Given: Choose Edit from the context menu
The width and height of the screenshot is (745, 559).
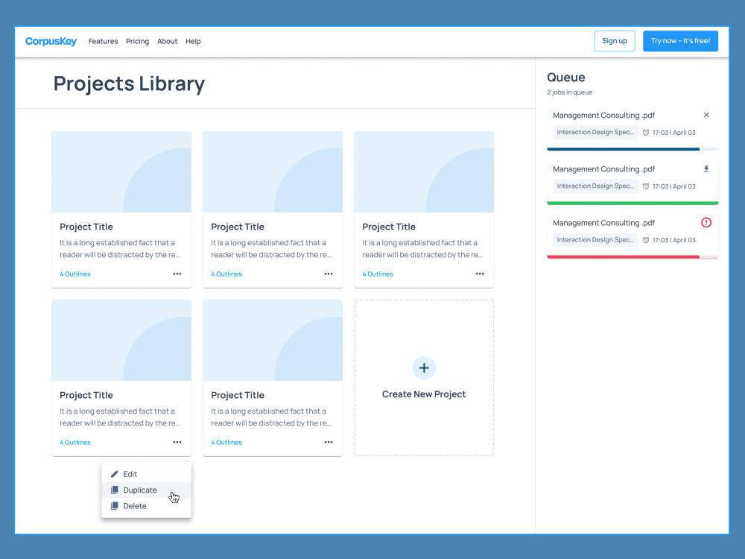Looking at the screenshot, I should [x=146, y=474].
